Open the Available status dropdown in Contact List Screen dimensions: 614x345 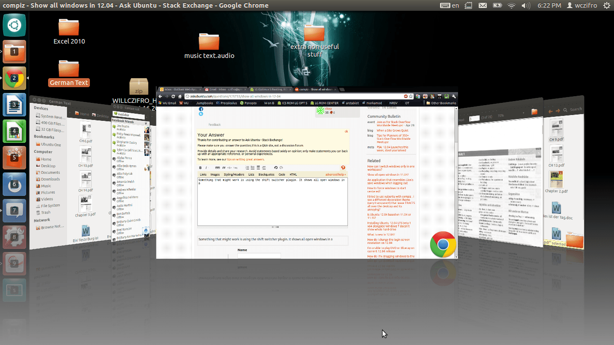point(130,115)
